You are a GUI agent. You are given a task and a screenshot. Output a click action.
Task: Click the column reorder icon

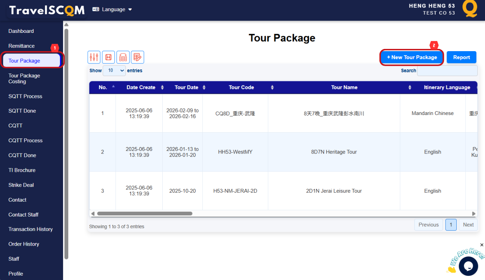(x=123, y=57)
